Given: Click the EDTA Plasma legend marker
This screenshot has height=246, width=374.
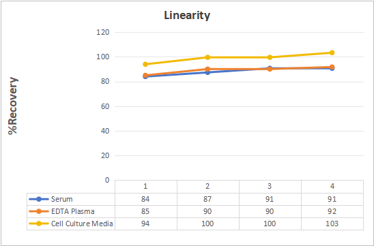Looking at the screenshot, I should point(39,211).
